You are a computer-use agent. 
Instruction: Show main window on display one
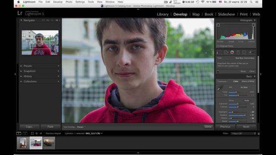coord(19,133)
